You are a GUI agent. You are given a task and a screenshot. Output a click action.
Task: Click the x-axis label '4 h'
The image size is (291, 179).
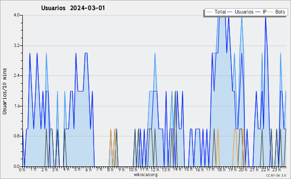(66, 169)
